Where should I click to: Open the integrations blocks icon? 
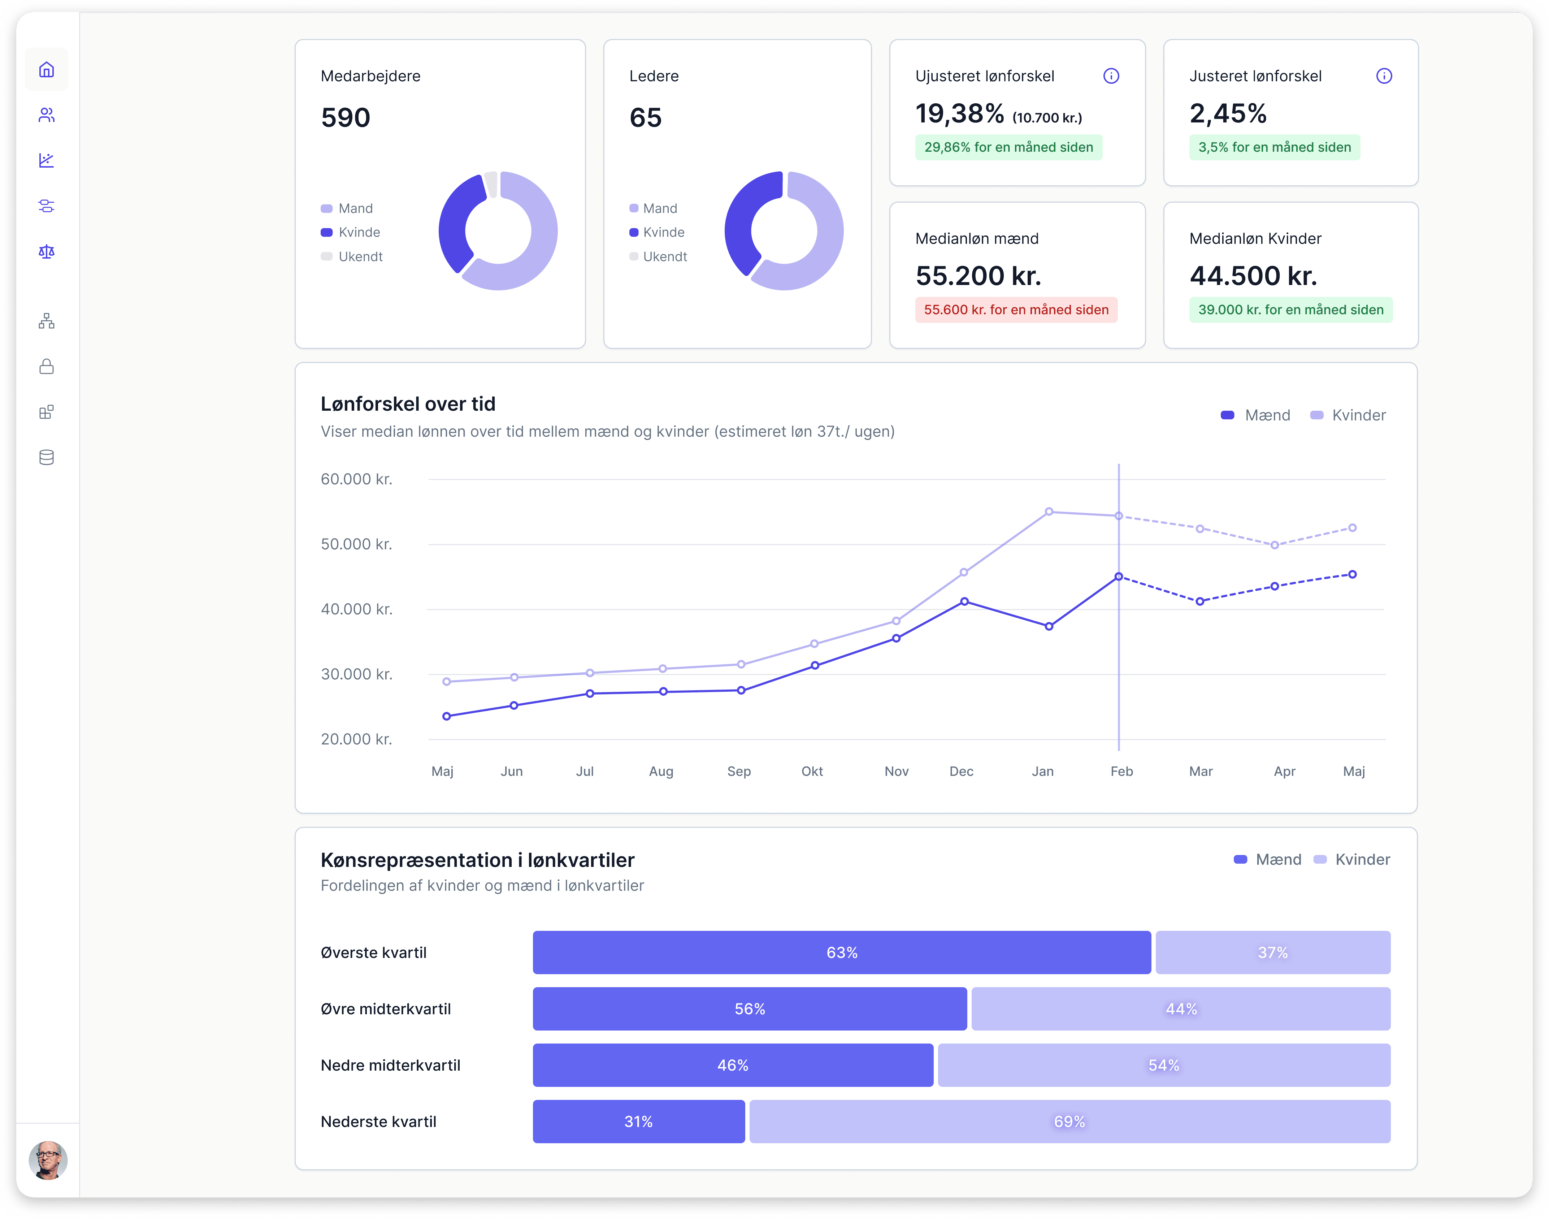(47, 412)
